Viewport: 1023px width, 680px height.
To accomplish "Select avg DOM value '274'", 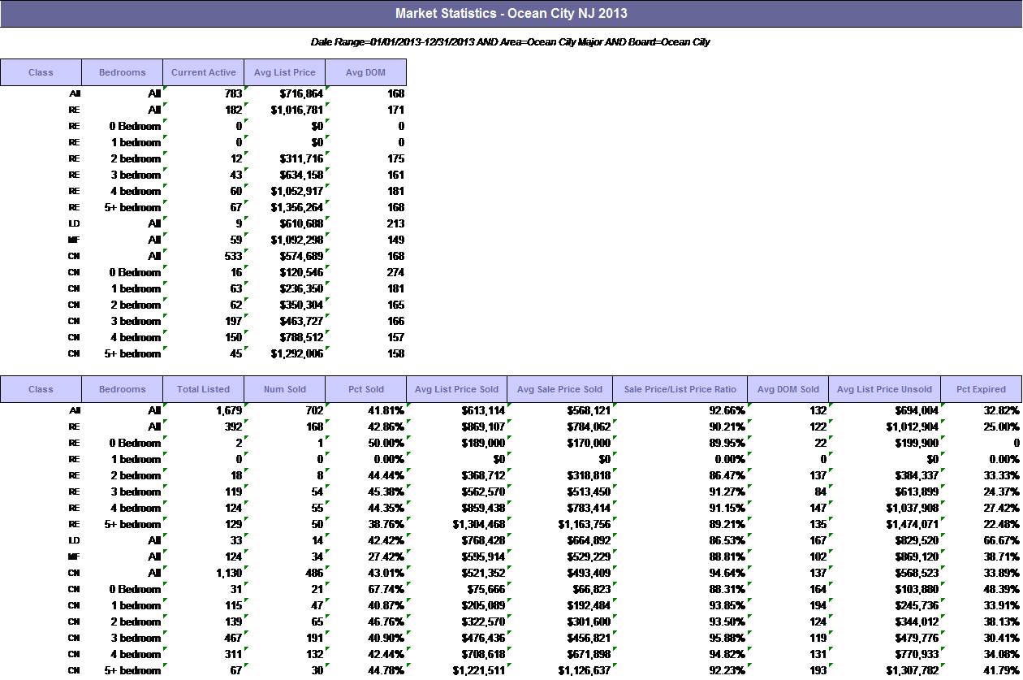I will coord(395,272).
